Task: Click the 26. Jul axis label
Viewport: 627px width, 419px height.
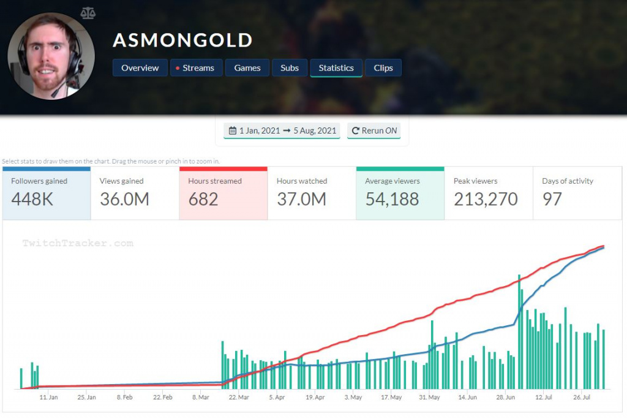Action: 582,398
